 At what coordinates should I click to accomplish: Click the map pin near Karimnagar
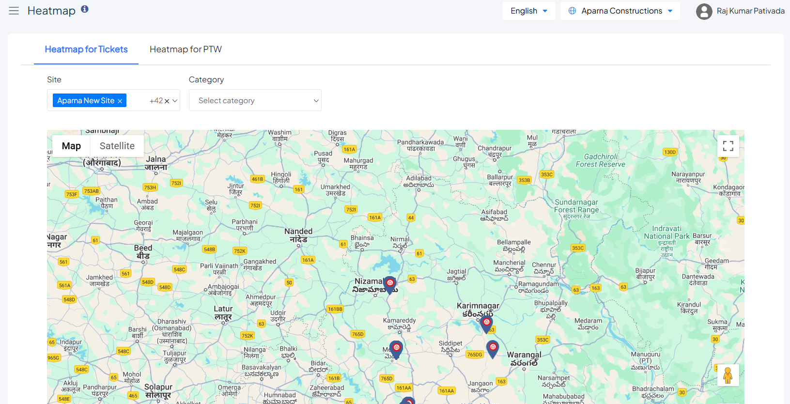[486, 324]
